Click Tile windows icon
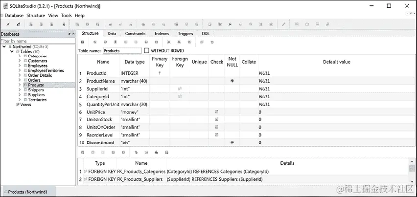 coord(297,24)
